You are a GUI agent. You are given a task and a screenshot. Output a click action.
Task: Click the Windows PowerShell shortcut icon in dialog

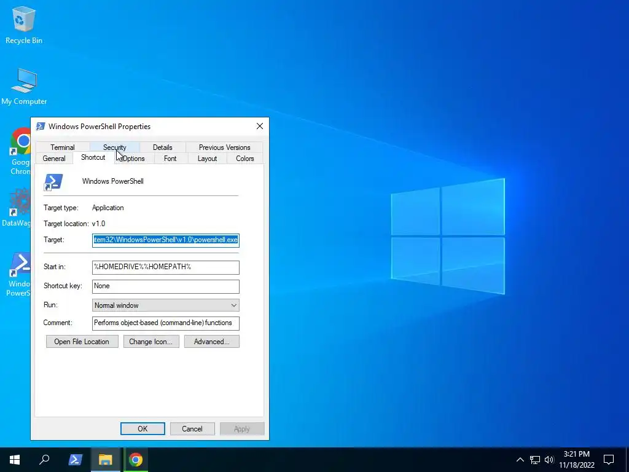[x=53, y=182]
